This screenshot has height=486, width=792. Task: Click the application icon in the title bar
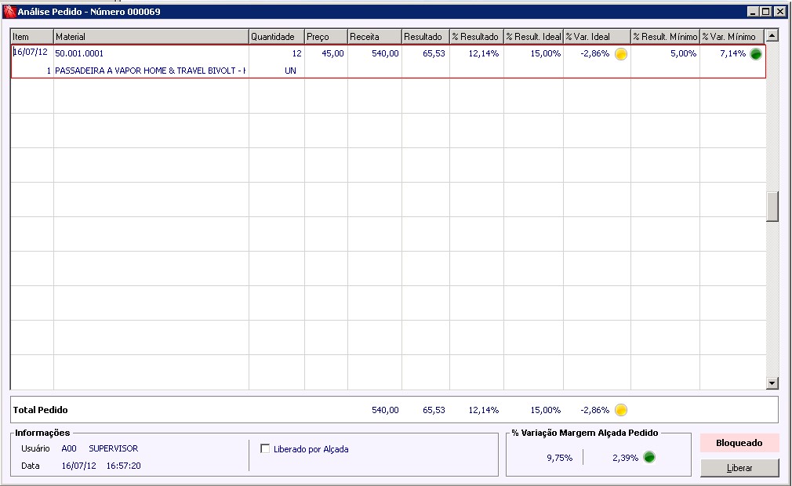point(9,11)
